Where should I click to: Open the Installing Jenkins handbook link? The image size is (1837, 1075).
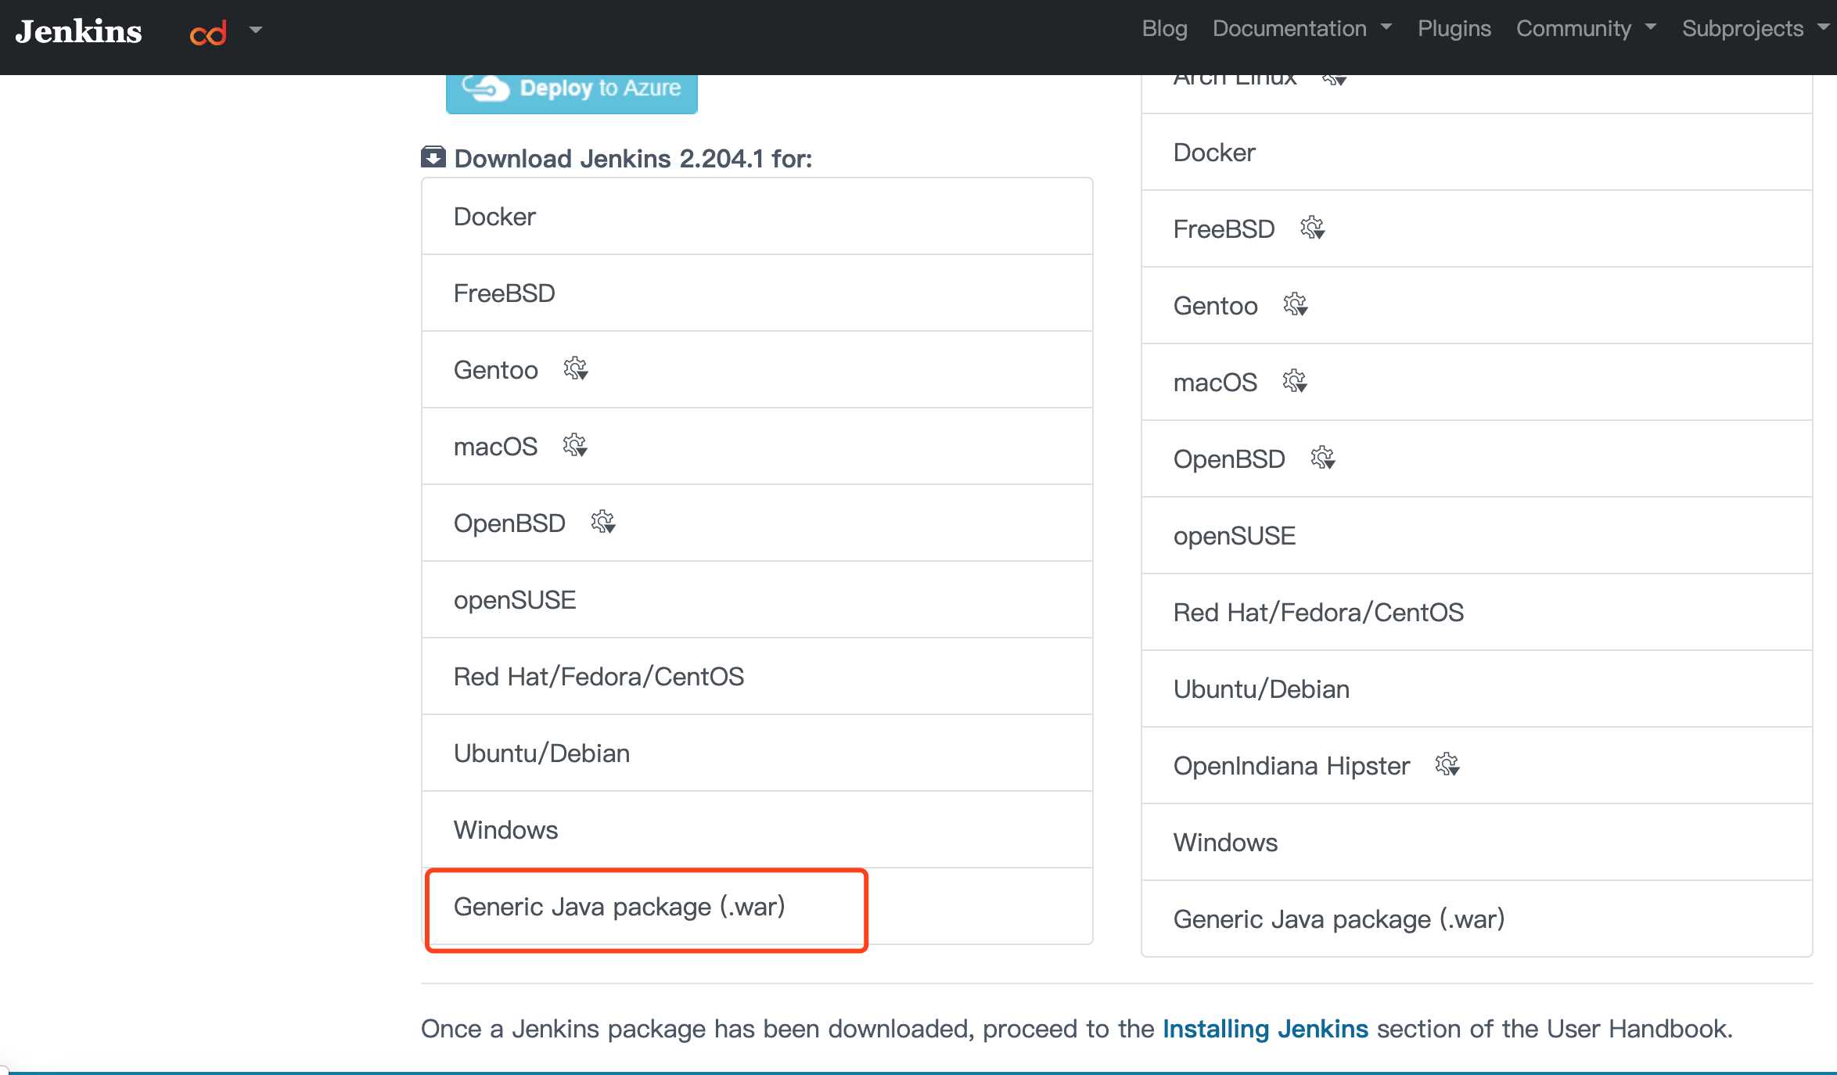click(x=1265, y=1029)
